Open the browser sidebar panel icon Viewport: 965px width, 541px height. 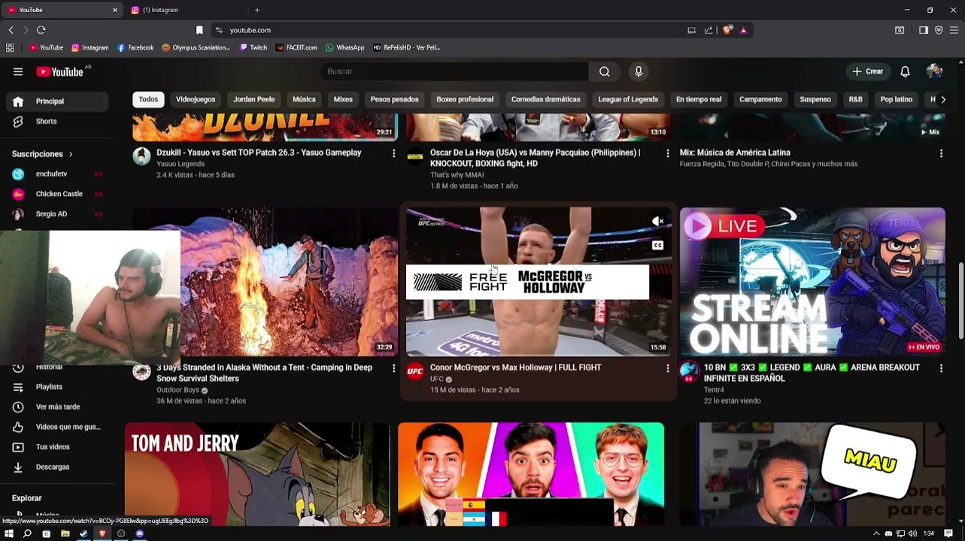click(924, 30)
